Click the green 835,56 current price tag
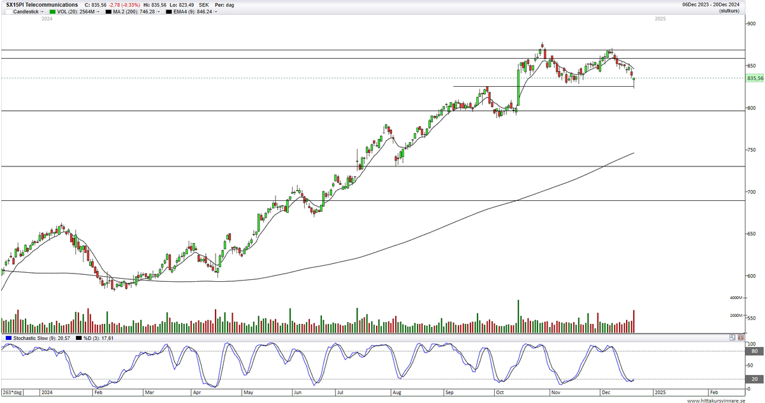This screenshot has width=765, height=403. (x=755, y=78)
